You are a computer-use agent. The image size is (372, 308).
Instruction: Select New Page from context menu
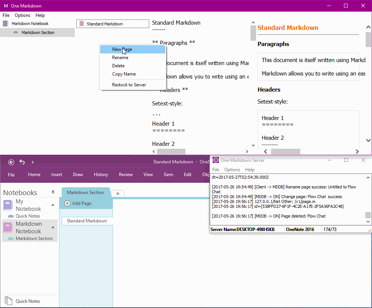(x=122, y=49)
